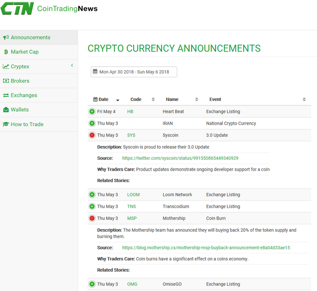Expand Cryptex submenu chevron
Viewport: 317px width, 291px height.
coord(72,65)
